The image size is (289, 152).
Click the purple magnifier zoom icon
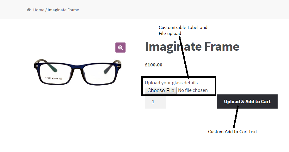[120, 48]
